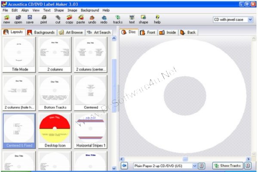Paste with the paste toolbar icon
The image size is (258, 172).
click(81, 19)
